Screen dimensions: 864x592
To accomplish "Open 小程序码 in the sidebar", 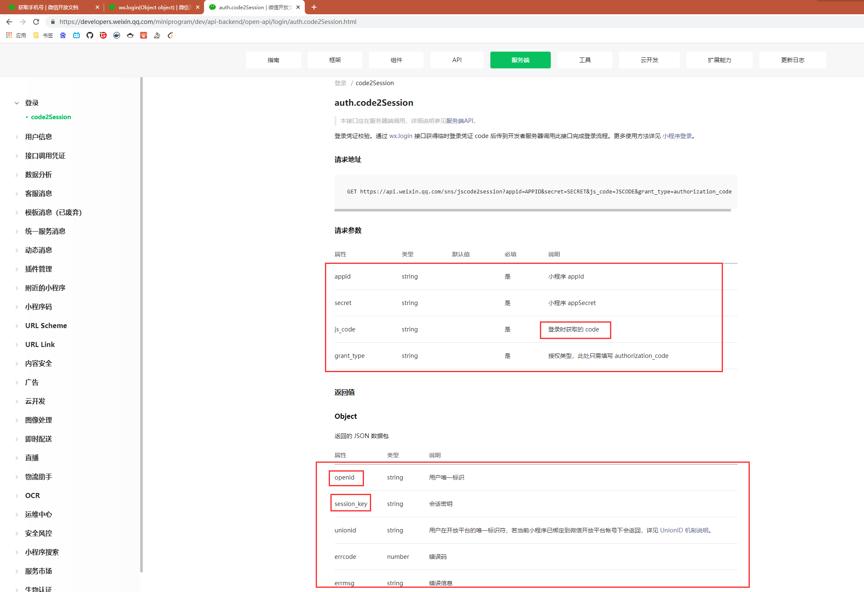I will 39,307.
